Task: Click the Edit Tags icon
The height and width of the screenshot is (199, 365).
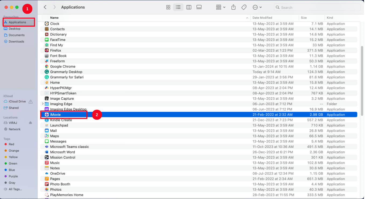Action: coord(244,7)
